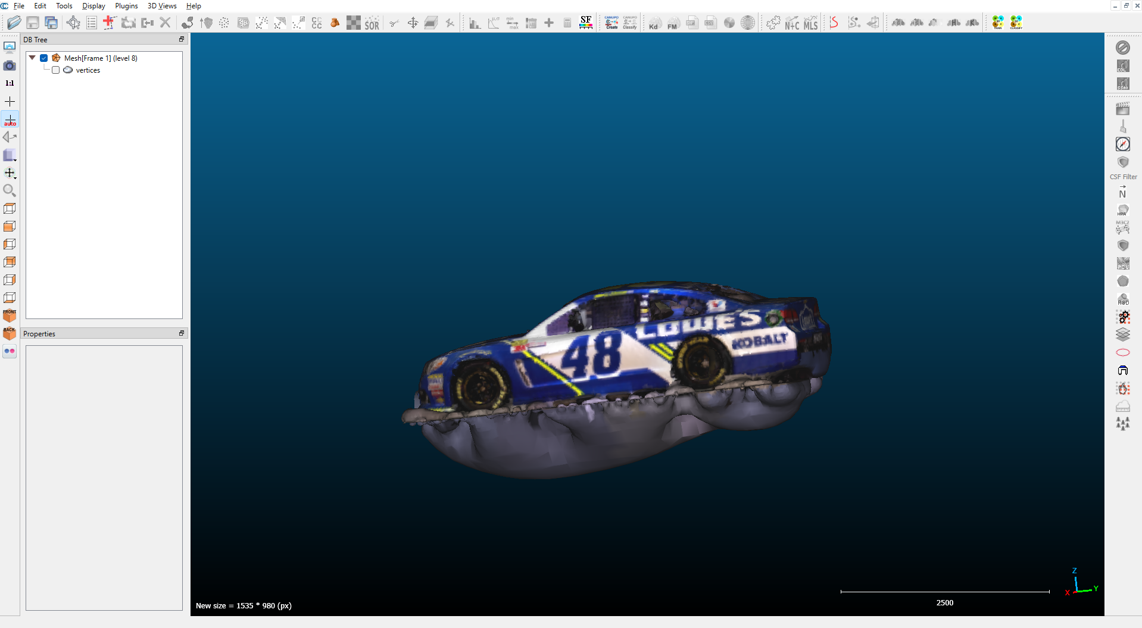Click the Delete X icon in the toolbar

tap(166, 23)
